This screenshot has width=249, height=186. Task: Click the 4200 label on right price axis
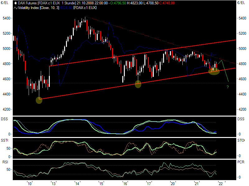point(242,109)
